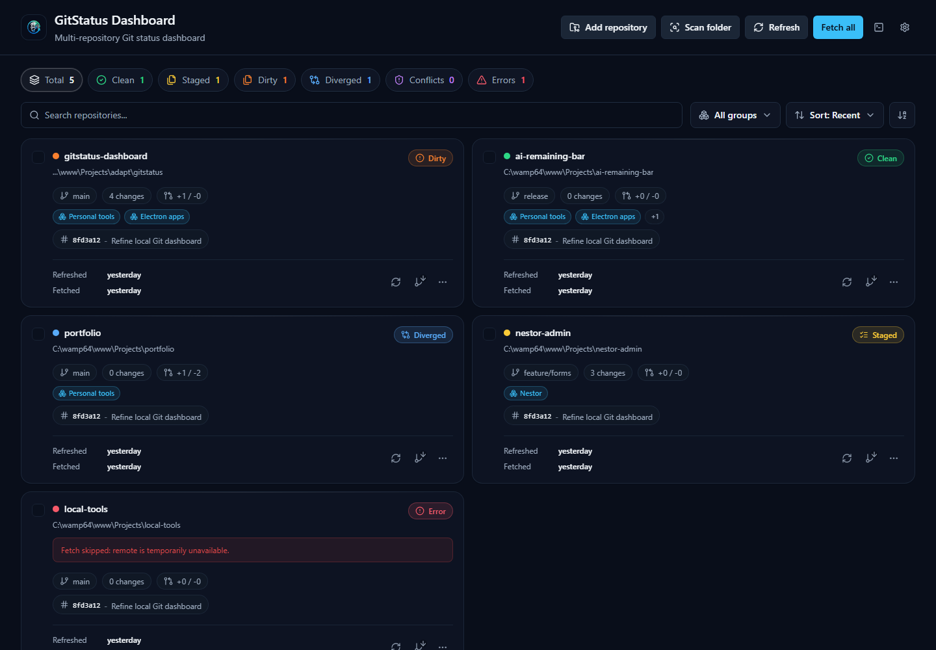Click the Fetch all button
The height and width of the screenshot is (650, 936).
click(838, 27)
